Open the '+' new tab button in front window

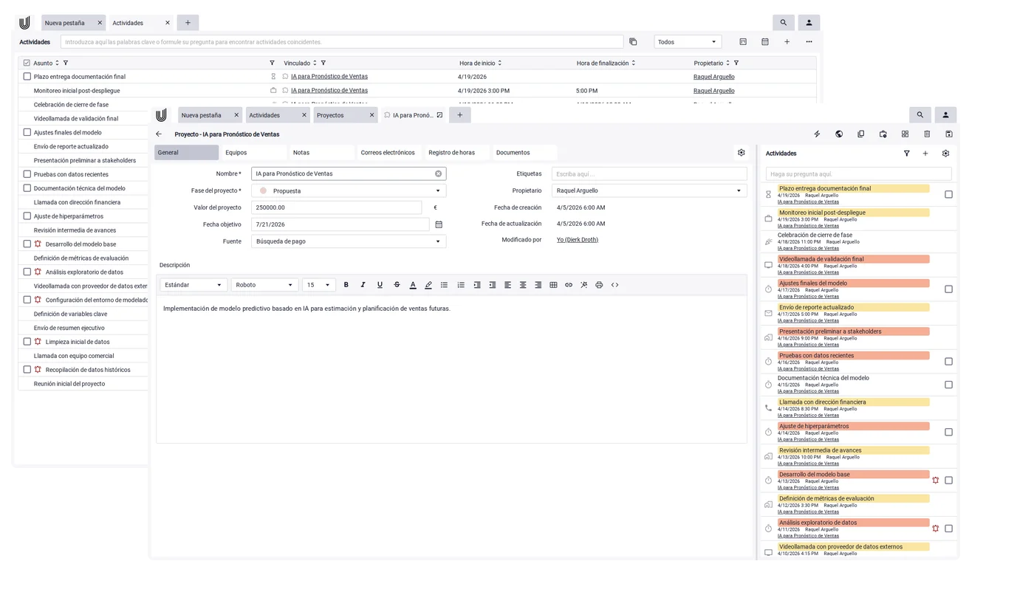(x=459, y=115)
